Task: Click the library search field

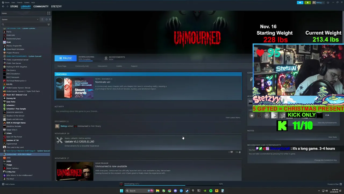Action: point(24,25)
